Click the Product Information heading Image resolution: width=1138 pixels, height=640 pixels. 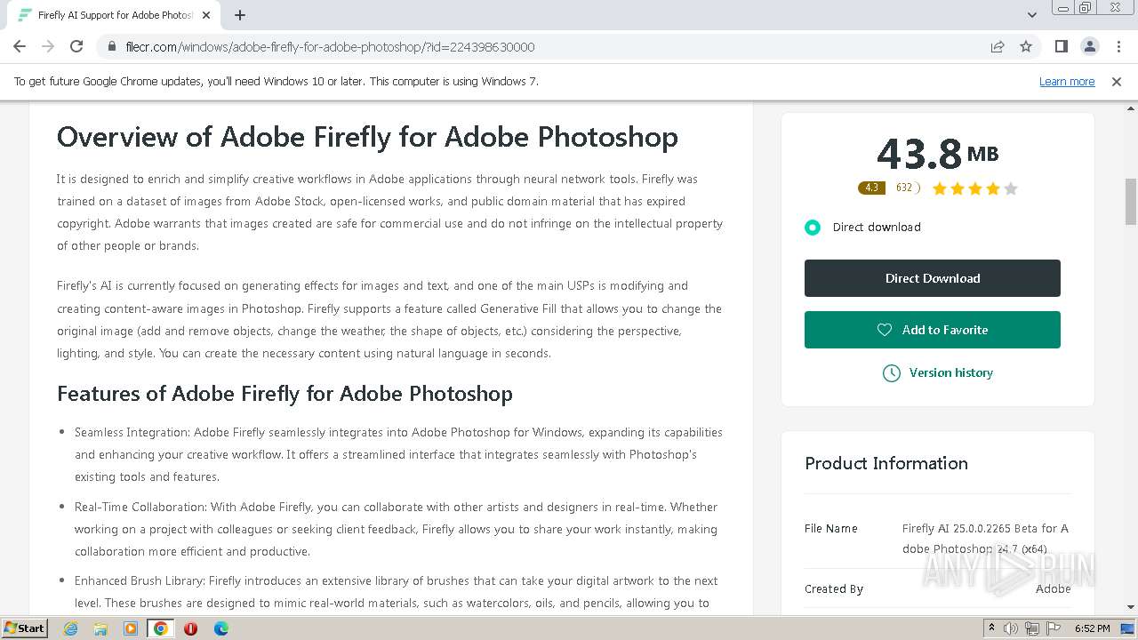[886, 463]
